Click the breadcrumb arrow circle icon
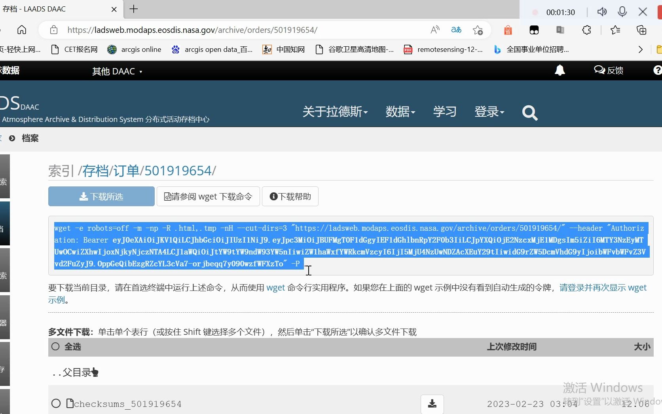The width and height of the screenshot is (662, 414). click(12, 138)
